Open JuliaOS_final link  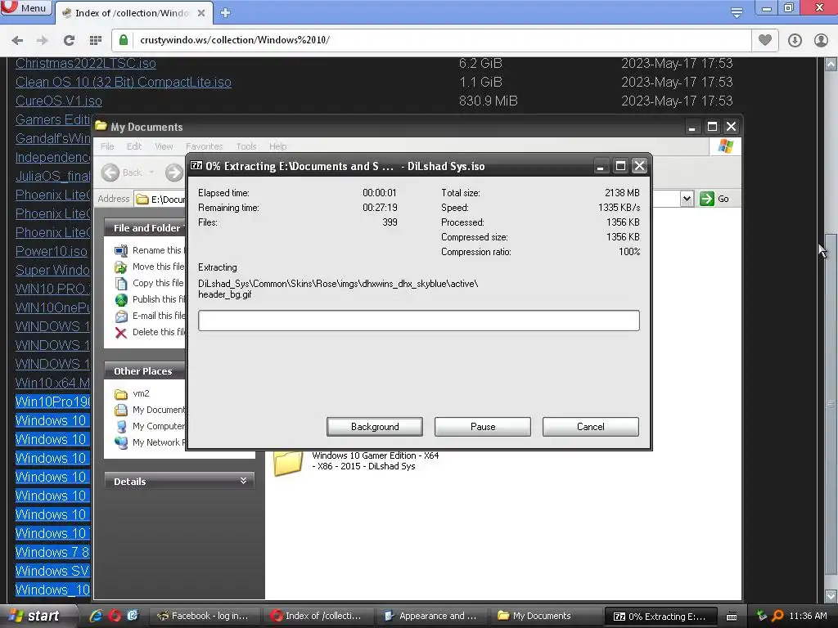(x=53, y=176)
